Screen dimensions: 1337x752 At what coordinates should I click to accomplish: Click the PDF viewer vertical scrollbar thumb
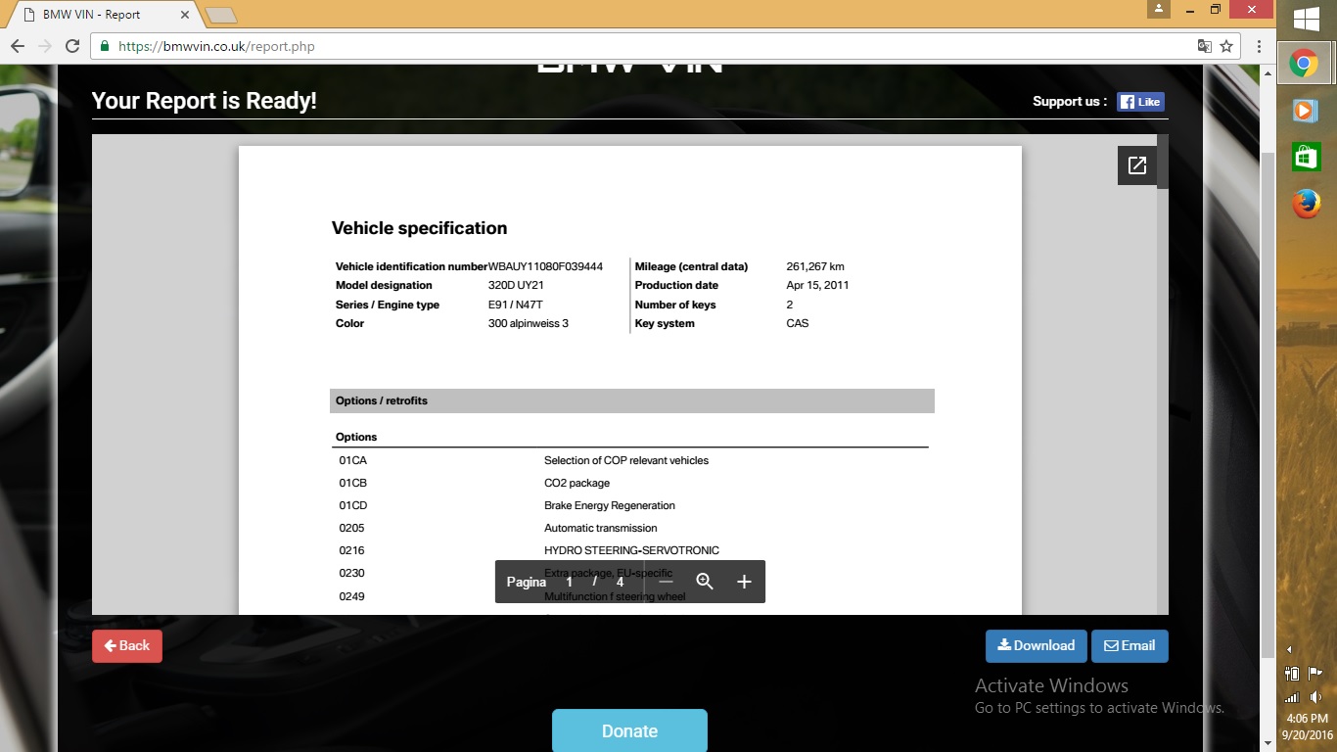1163,162
